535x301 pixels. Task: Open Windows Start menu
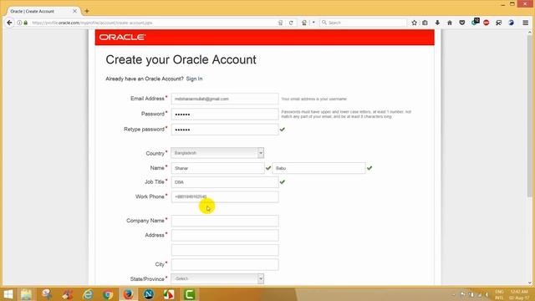point(8,294)
